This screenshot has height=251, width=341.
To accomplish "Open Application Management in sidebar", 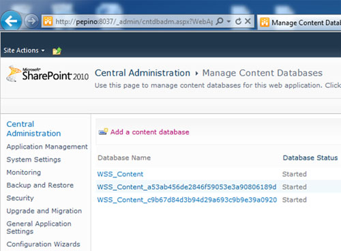I will [x=47, y=147].
